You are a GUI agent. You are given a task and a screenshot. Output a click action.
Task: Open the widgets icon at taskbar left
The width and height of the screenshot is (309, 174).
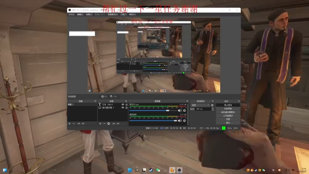[x=5, y=170]
